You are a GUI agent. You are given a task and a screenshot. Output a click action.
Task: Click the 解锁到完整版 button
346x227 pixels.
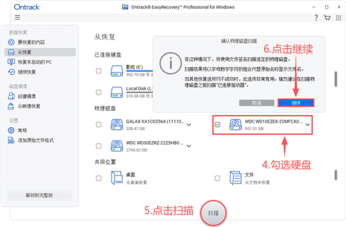tap(40, 195)
